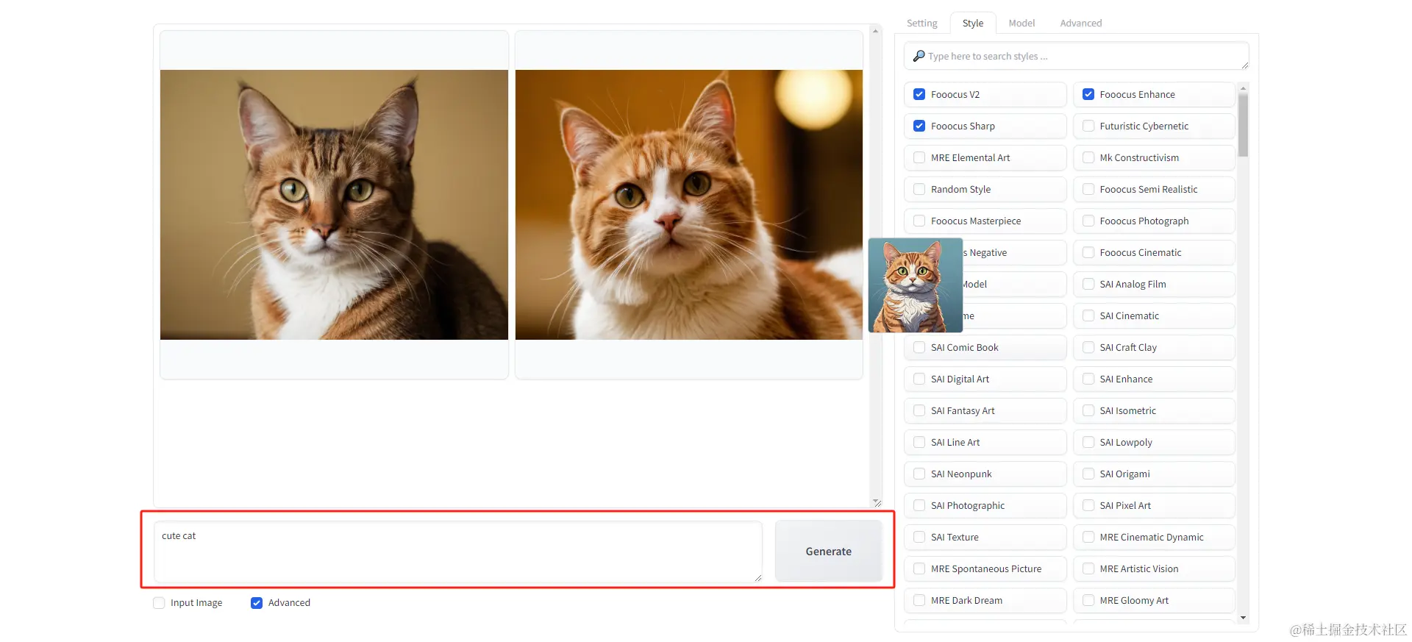This screenshot has width=1412, height=642.
Task: Click the image gallery corner grip handle
Action: click(877, 504)
